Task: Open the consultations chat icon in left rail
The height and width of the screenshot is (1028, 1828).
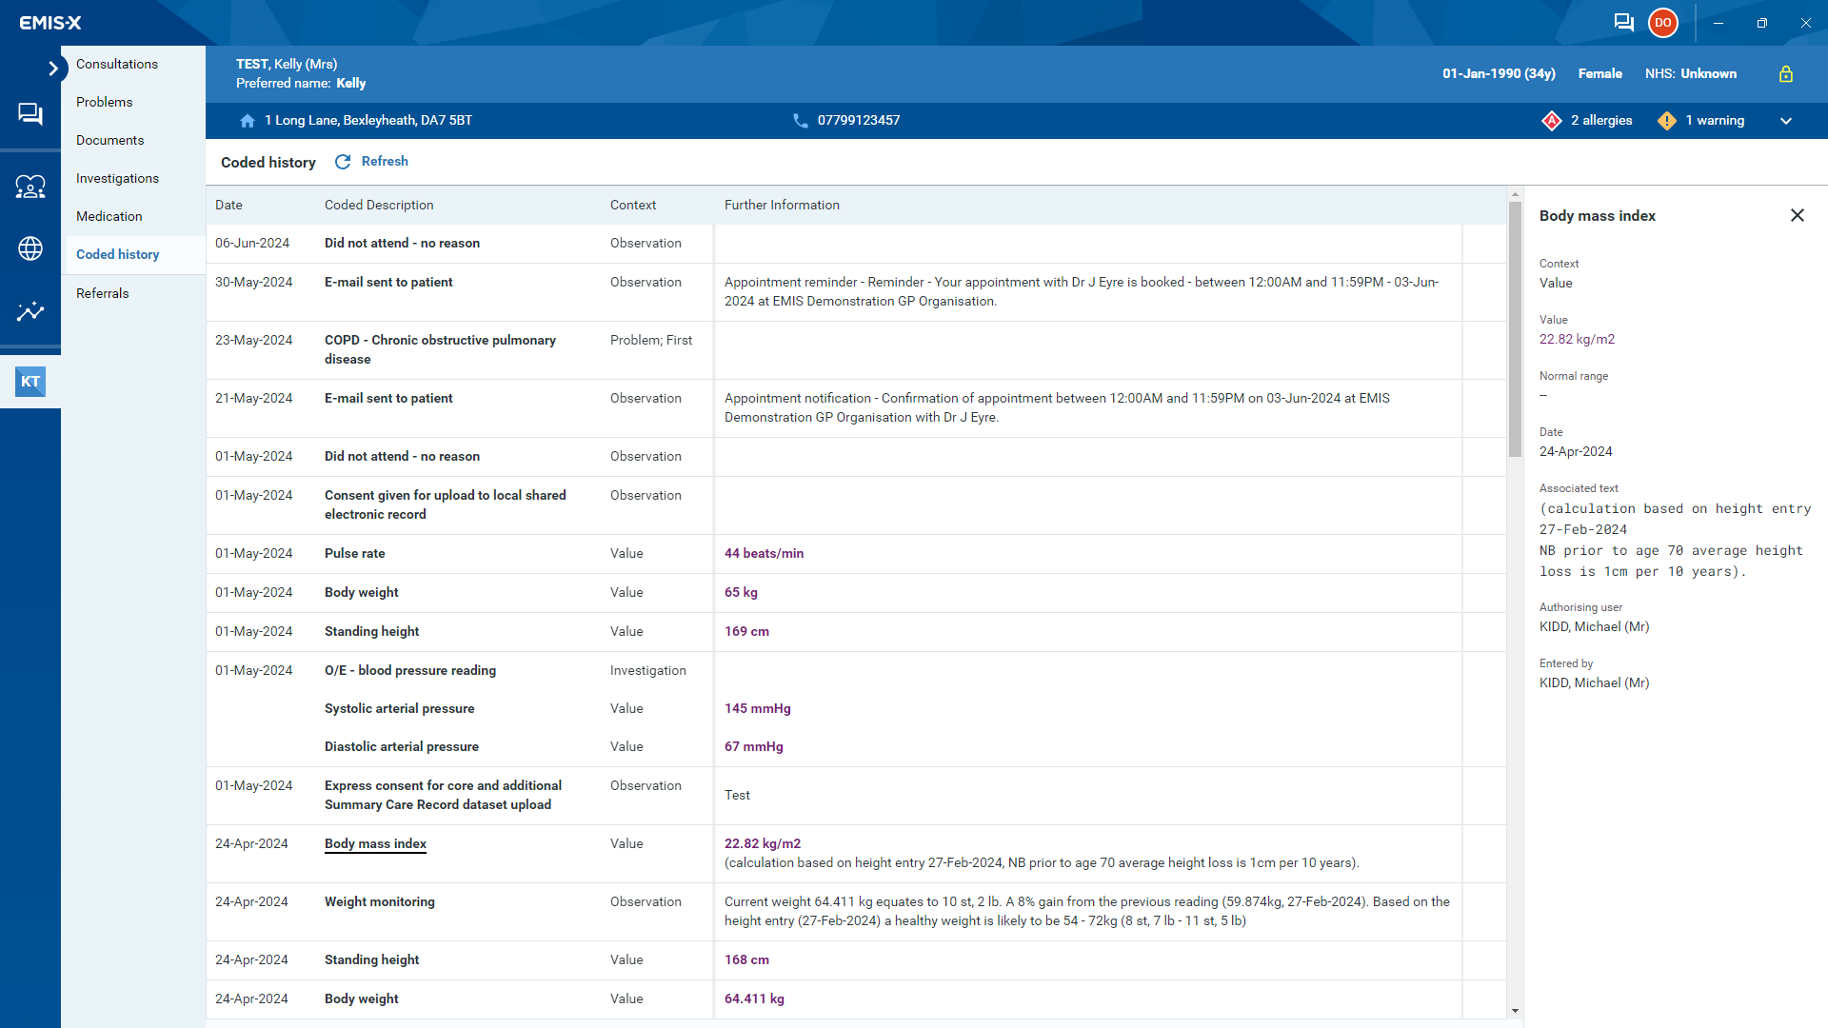Action: click(x=30, y=114)
